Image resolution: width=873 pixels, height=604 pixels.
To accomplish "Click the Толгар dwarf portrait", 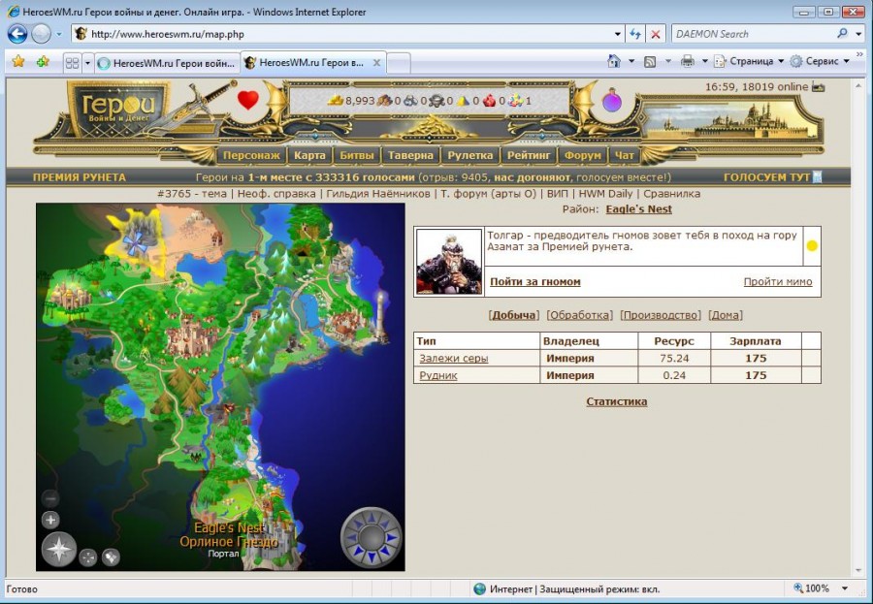I will 449,261.
